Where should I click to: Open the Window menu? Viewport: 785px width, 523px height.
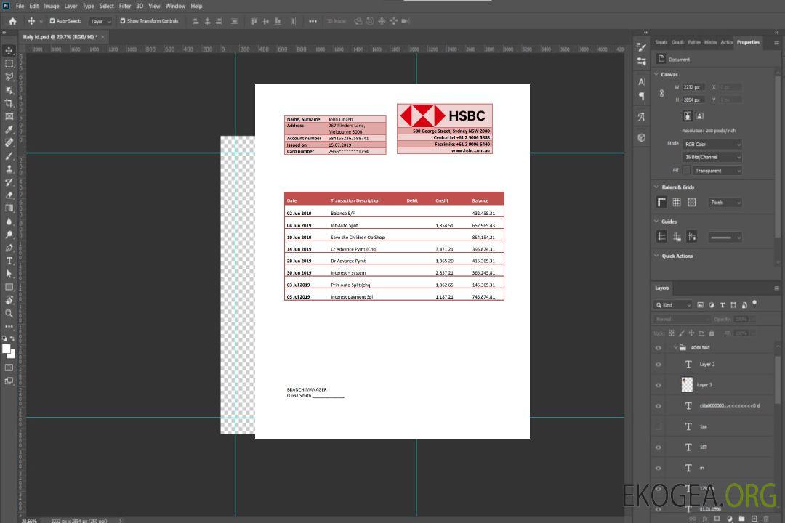coord(175,6)
